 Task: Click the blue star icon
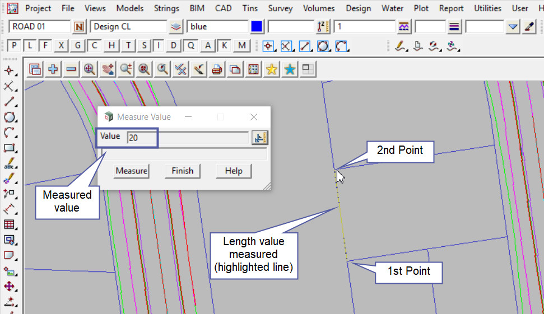click(x=290, y=69)
